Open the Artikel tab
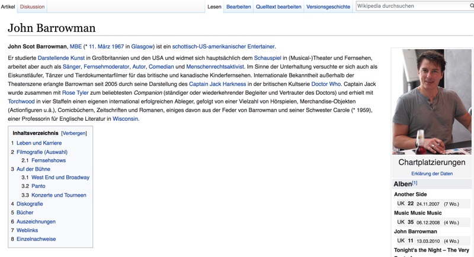Image resolution: width=474 pixels, height=257 pixels. pos(8,7)
